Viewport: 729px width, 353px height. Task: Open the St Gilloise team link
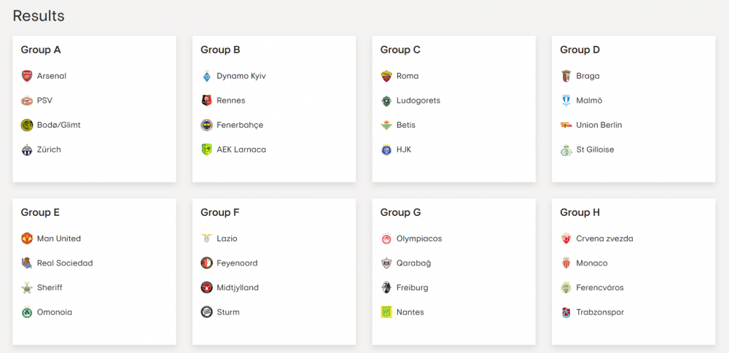click(595, 150)
